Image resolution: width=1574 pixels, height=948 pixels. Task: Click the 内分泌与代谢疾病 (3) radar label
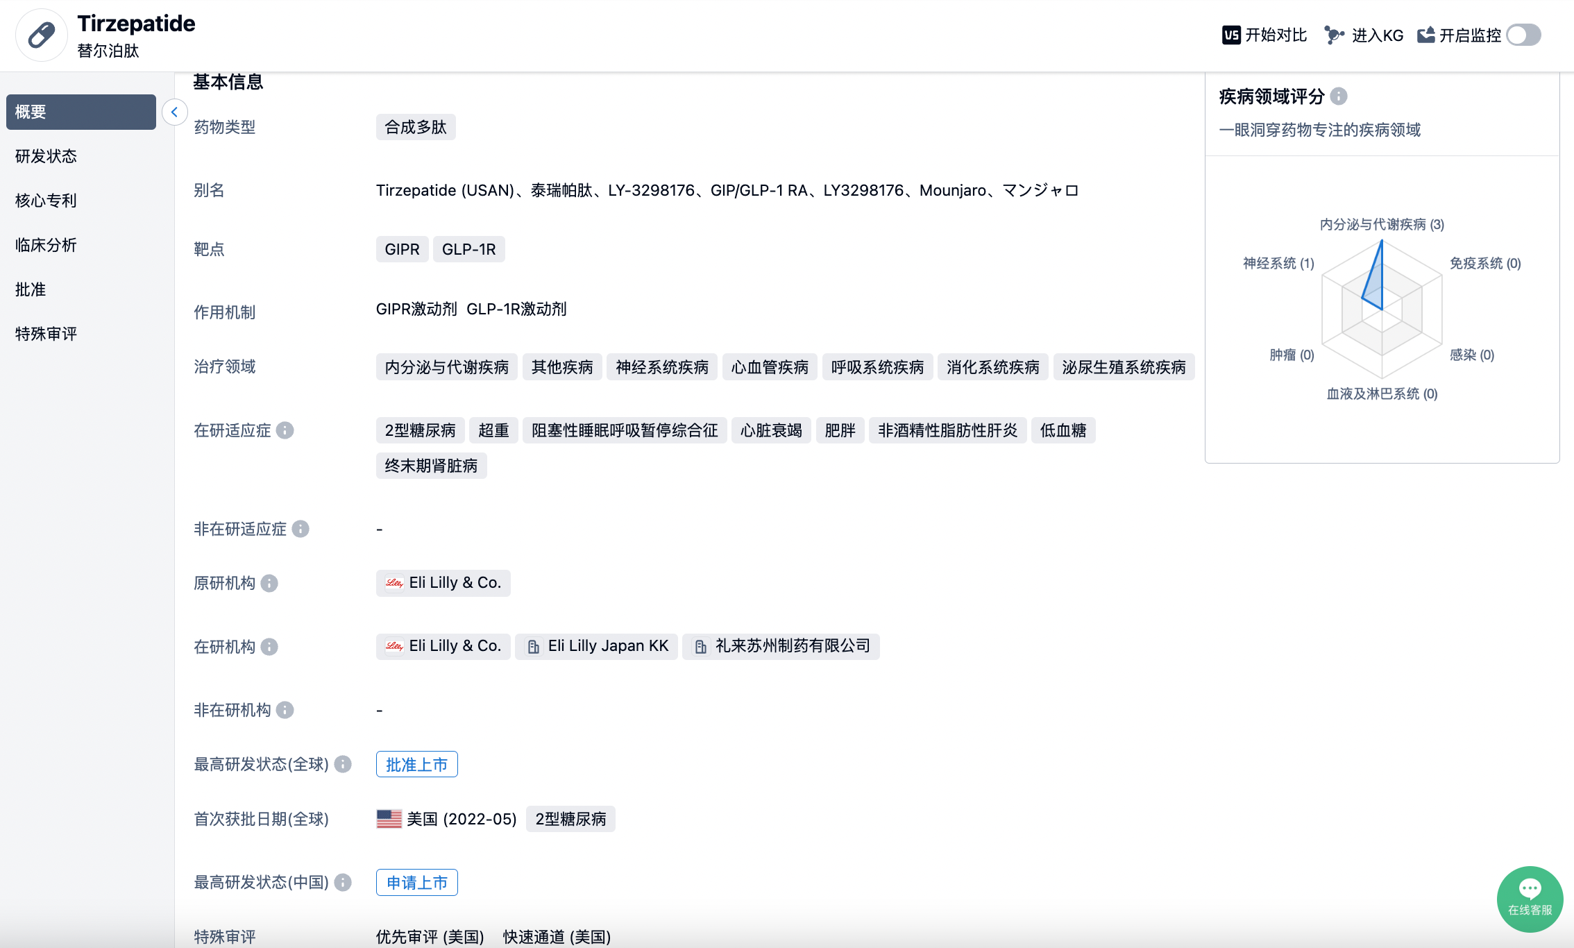pos(1382,224)
